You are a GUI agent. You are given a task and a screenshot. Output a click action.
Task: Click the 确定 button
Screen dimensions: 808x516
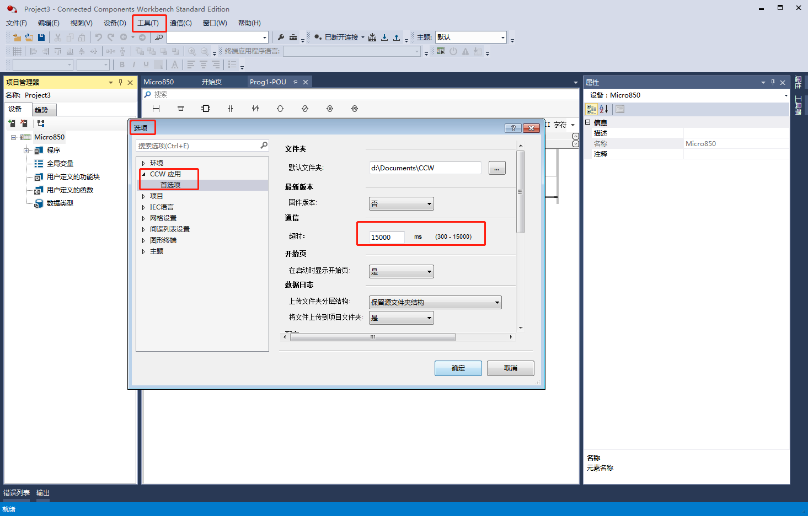coord(458,368)
